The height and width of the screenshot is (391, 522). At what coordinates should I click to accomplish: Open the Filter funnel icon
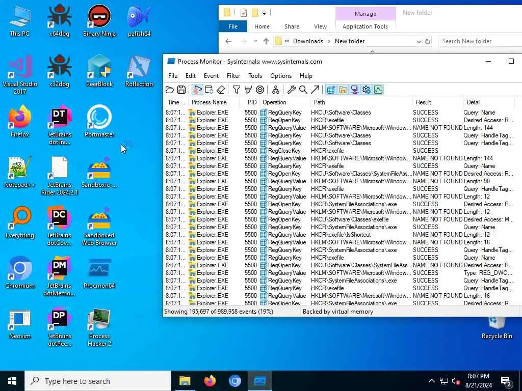pos(237,90)
